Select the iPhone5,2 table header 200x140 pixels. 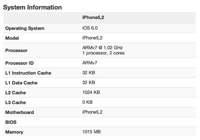[93, 18]
